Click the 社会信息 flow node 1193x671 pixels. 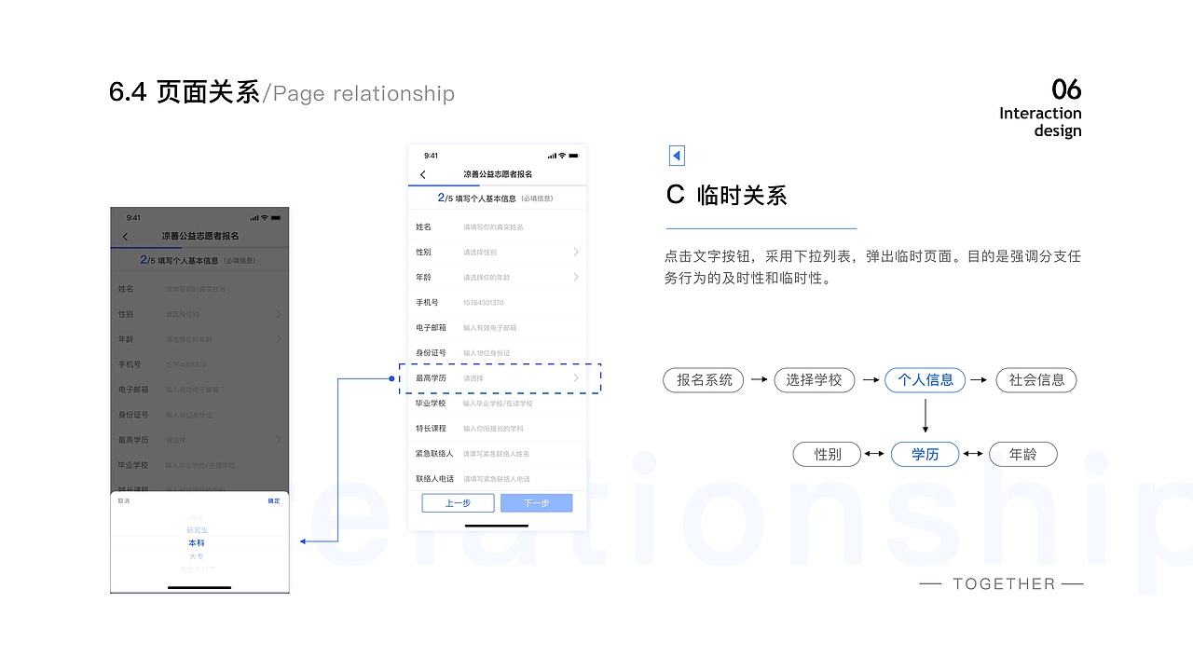pyautogui.click(x=1036, y=379)
